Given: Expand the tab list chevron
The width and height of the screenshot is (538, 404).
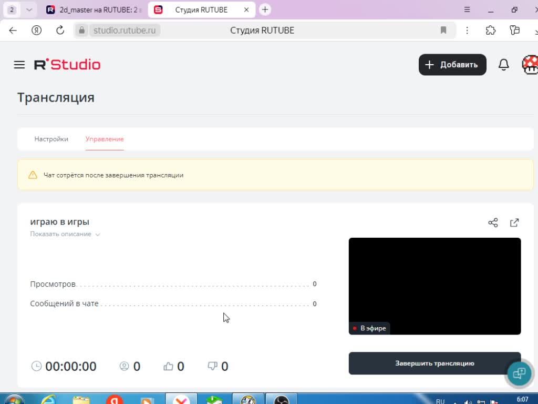Looking at the screenshot, I should pos(29,9).
